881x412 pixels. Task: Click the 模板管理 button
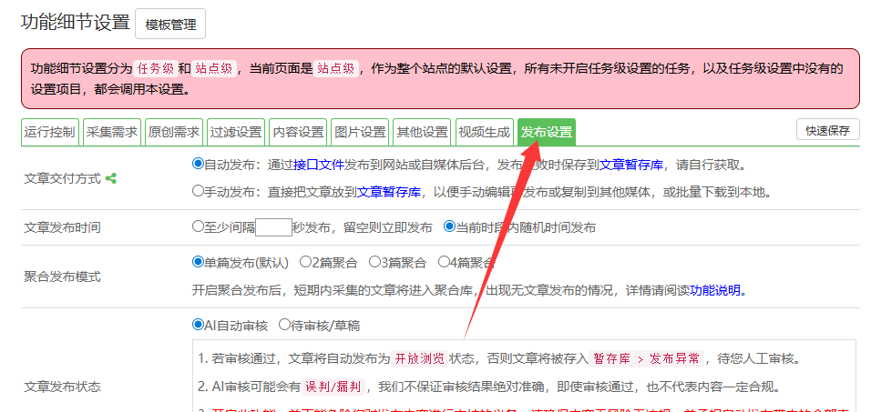pos(170,25)
